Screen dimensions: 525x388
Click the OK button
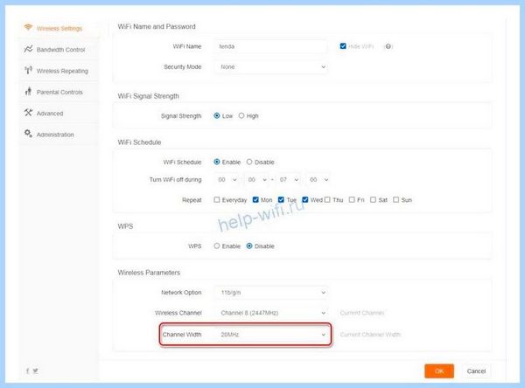point(439,371)
